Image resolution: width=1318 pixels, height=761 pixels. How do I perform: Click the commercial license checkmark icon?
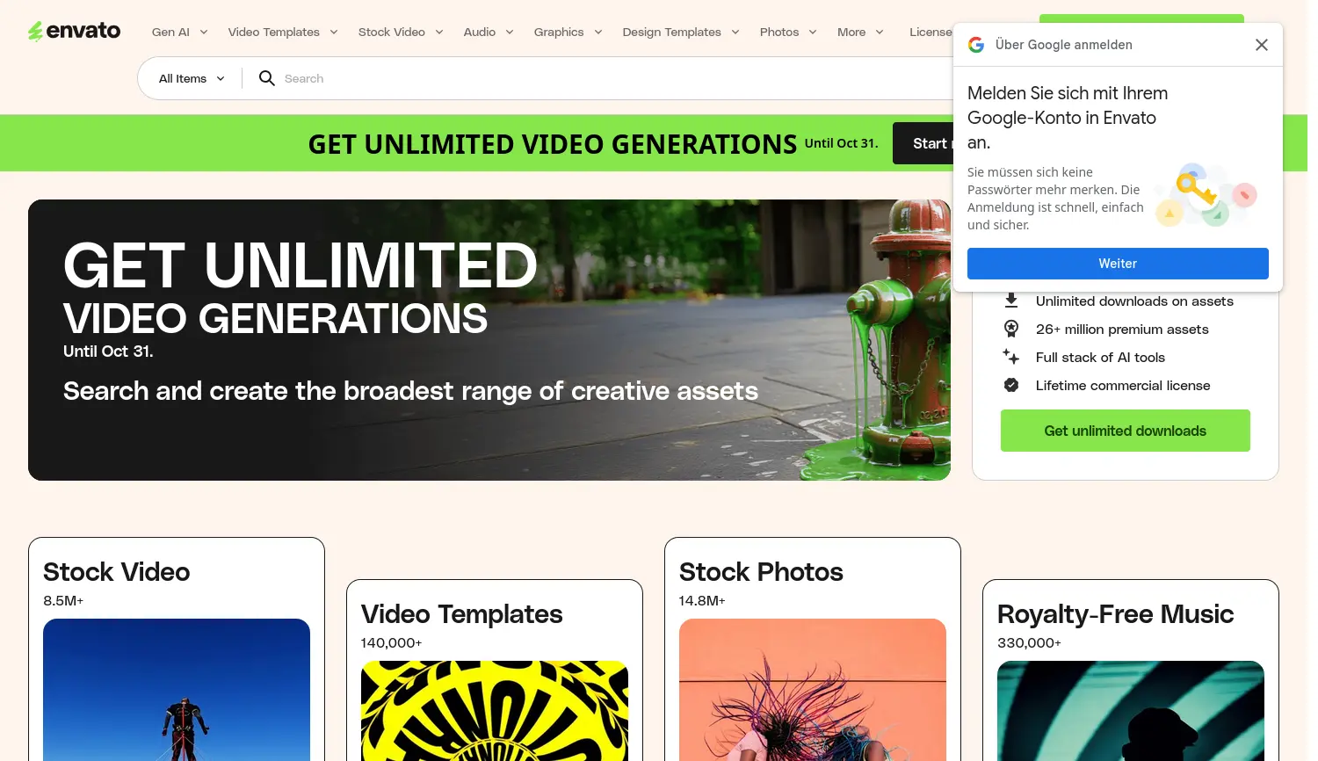[x=1011, y=385]
